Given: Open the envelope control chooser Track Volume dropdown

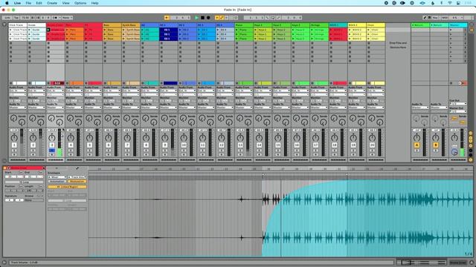Looking at the screenshot, I should [77, 177].
